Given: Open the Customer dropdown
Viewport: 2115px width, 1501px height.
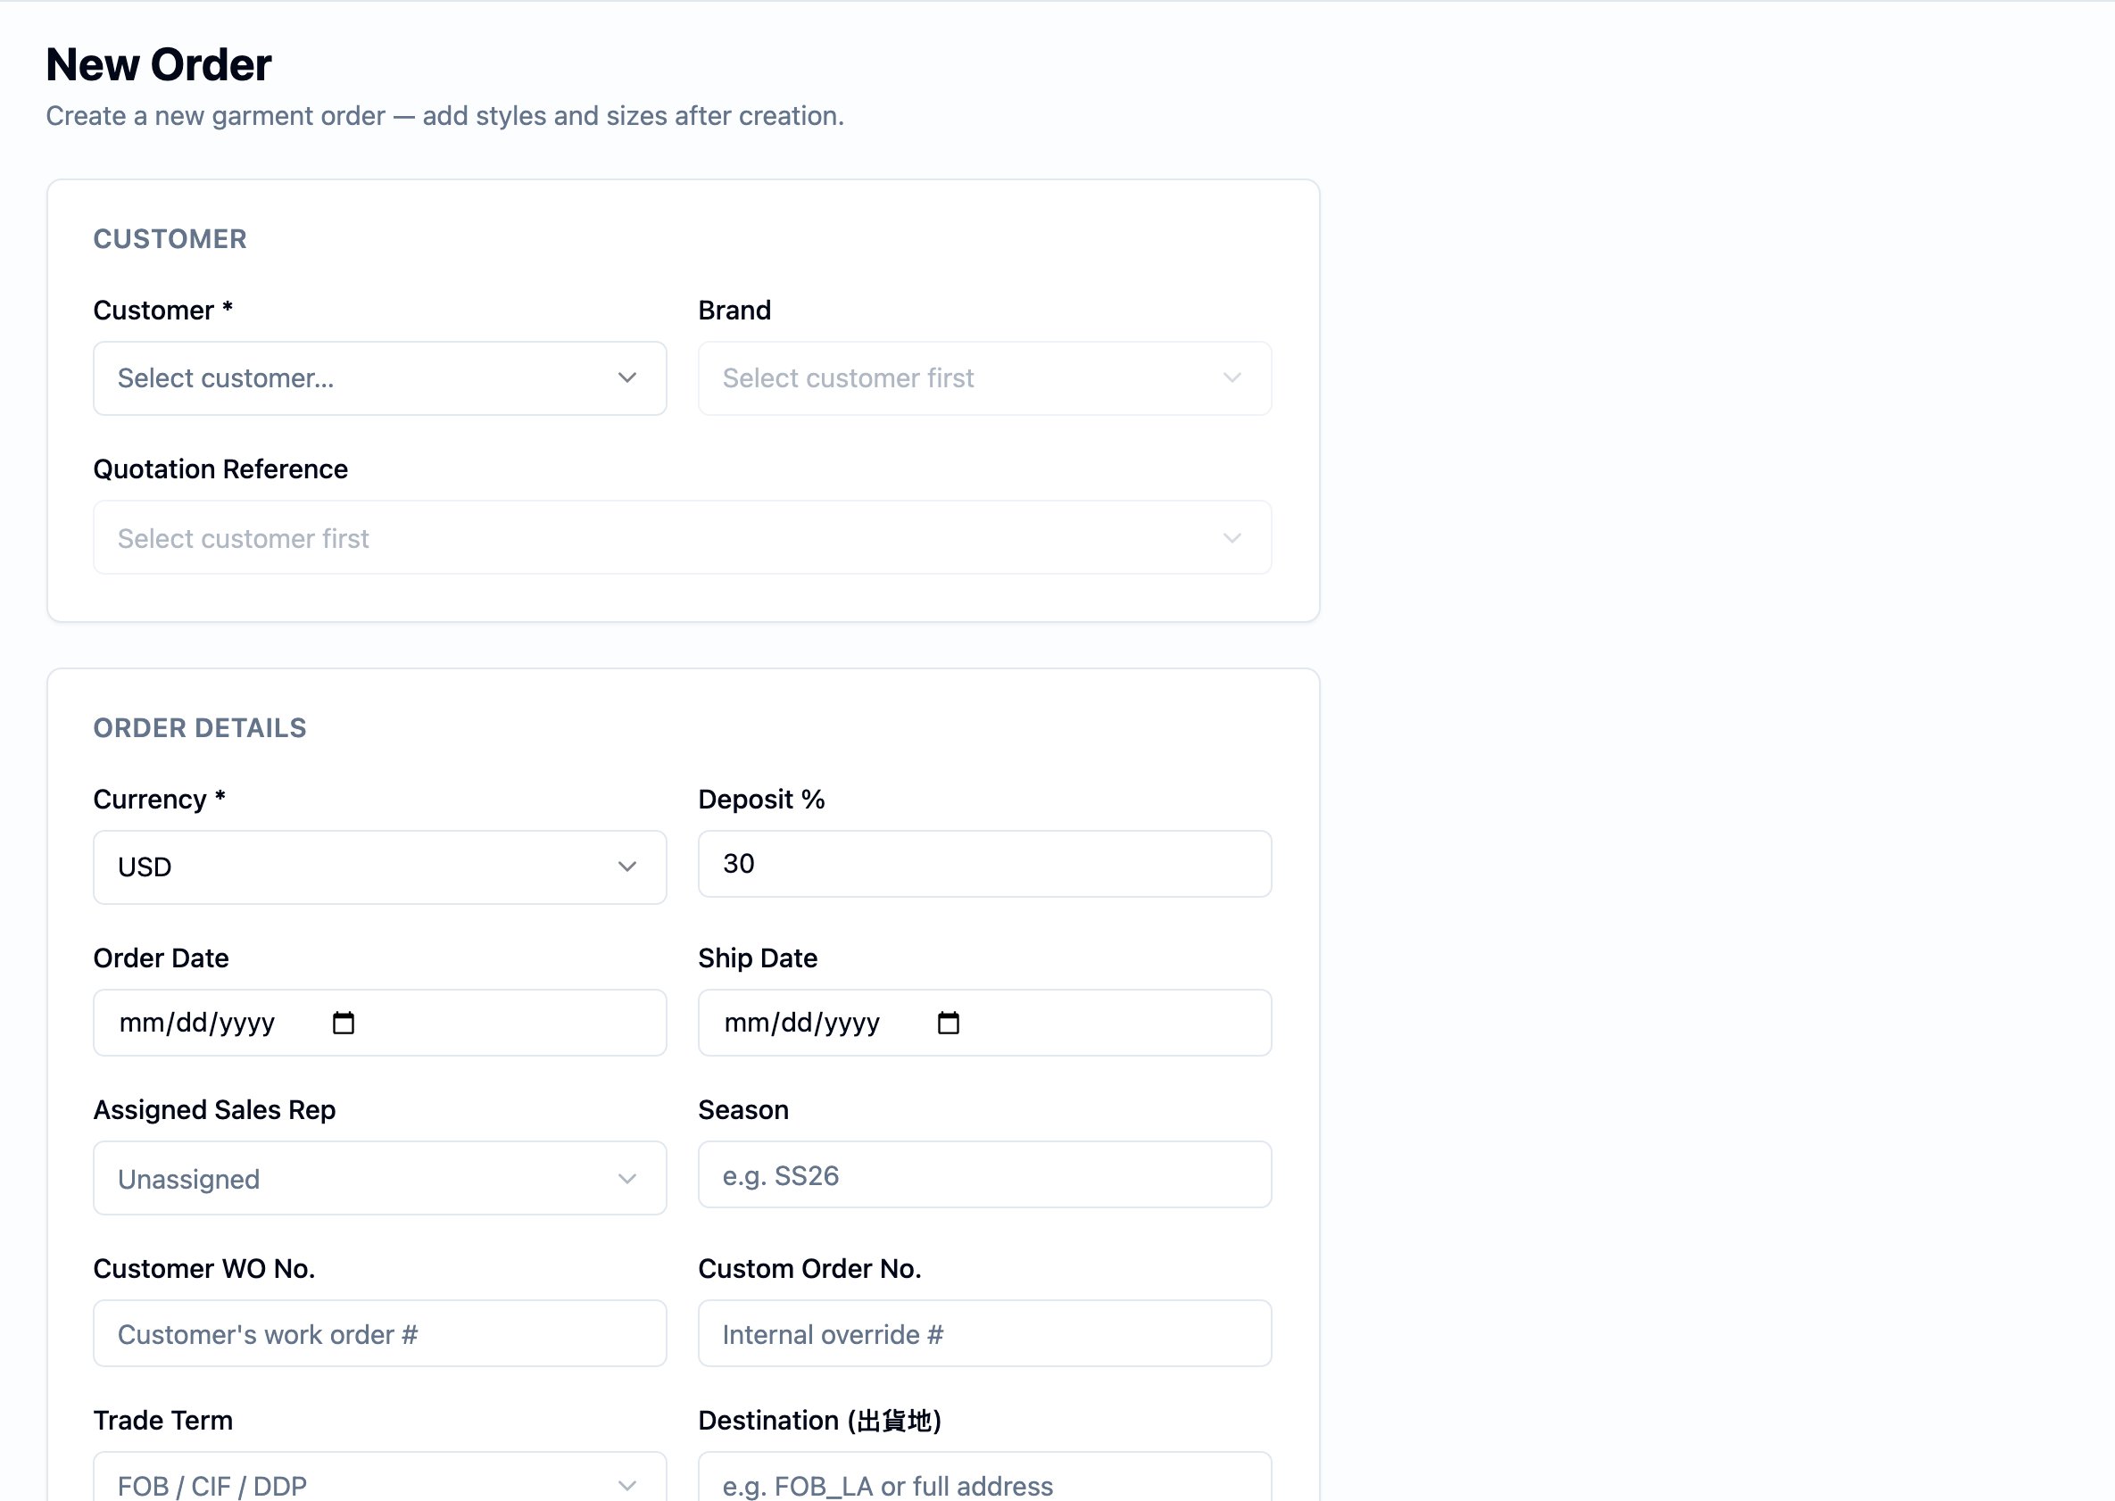Looking at the screenshot, I should 379,378.
